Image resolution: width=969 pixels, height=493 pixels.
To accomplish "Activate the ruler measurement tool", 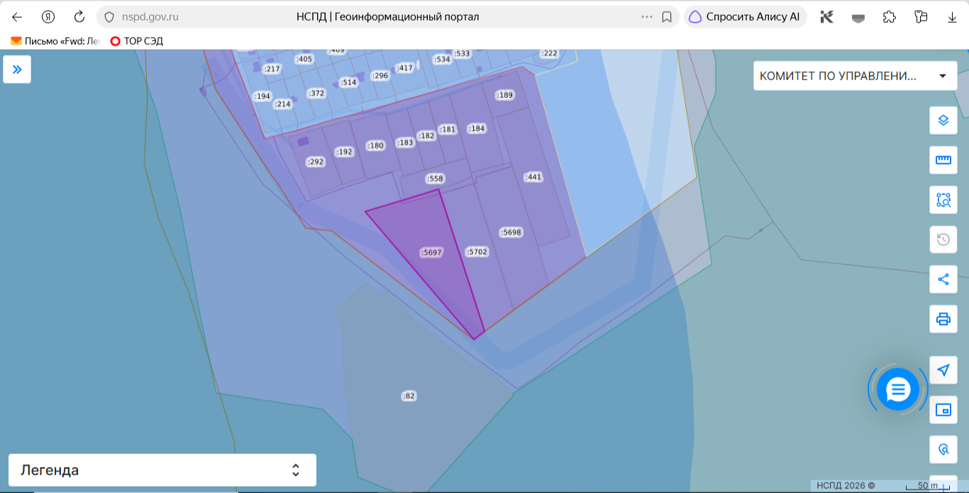I will [x=943, y=160].
